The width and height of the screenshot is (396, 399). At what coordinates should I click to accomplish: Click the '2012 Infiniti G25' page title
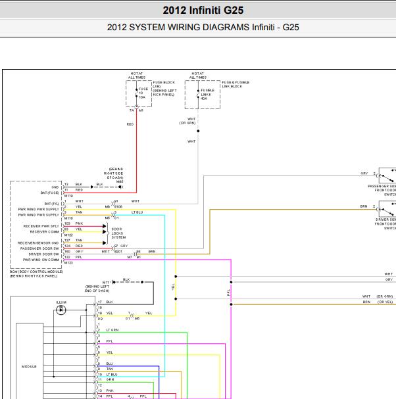pyautogui.click(x=203, y=10)
